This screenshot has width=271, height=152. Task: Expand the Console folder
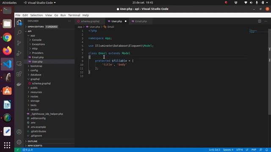pyautogui.click(x=37, y=40)
